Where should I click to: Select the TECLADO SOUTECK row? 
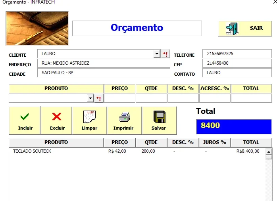click(x=137, y=151)
